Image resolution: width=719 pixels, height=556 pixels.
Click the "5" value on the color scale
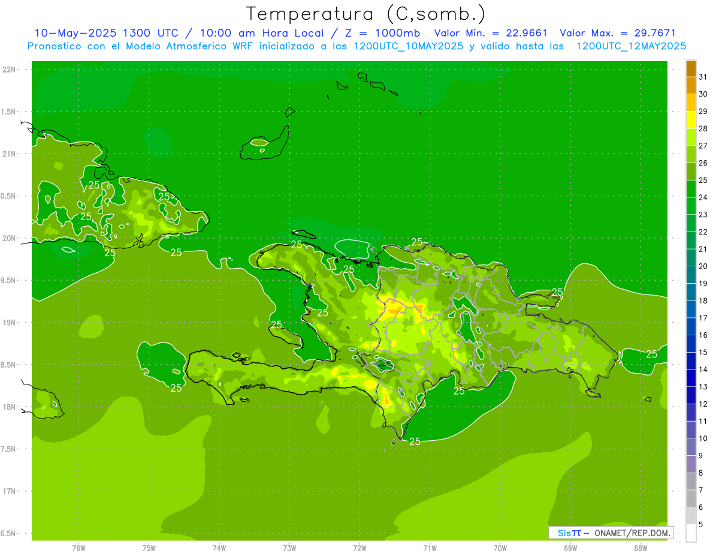pyautogui.click(x=701, y=525)
